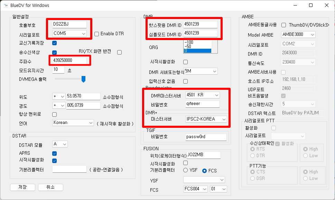Click the DSTAR 기본리플렉터 input field

coord(69,169)
